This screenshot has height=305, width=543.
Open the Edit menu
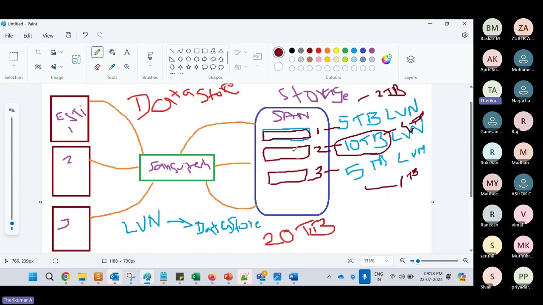pyautogui.click(x=28, y=36)
